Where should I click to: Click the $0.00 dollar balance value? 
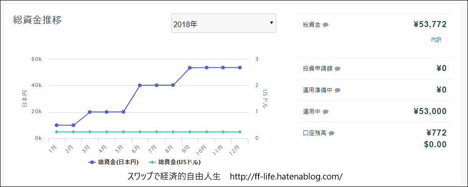[435, 145]
